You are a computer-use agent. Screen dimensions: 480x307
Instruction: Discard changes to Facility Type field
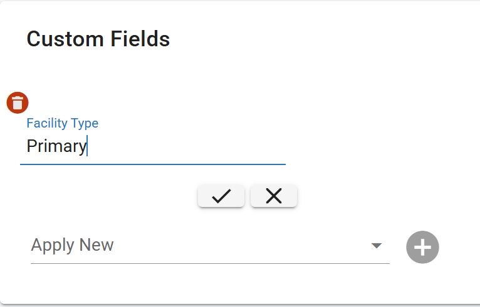[x=274, y=196]
